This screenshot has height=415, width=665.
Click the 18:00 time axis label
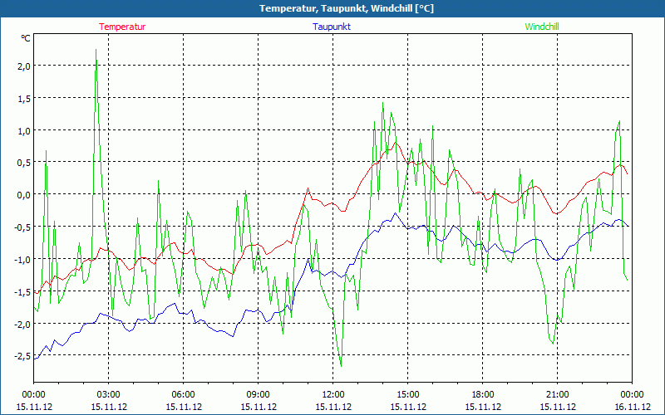point(482,394)
